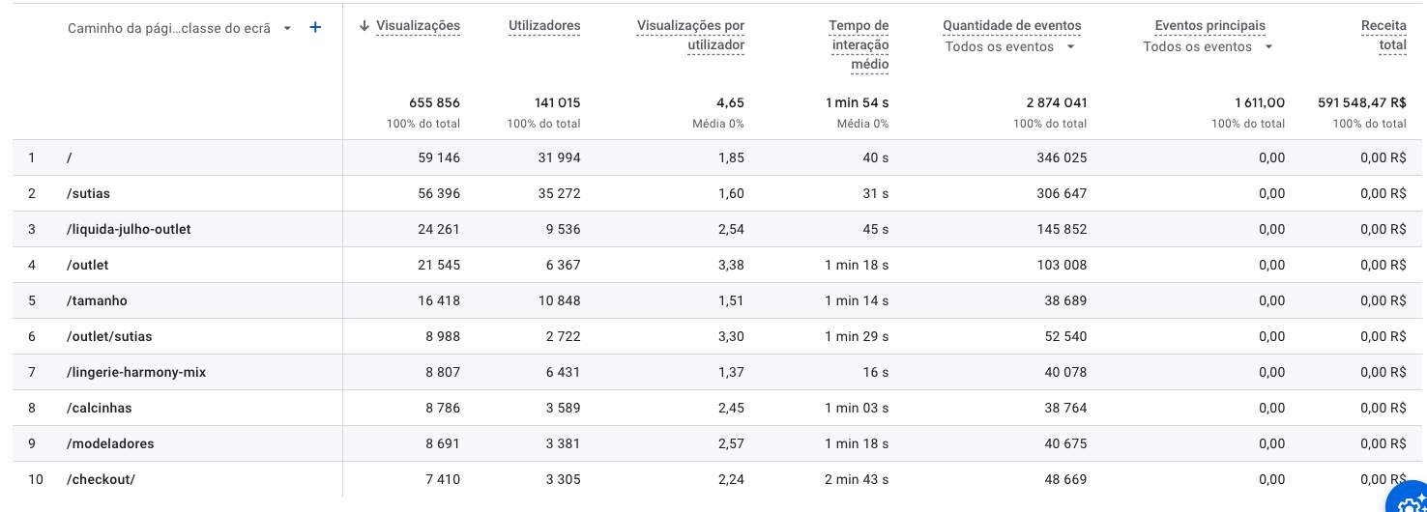
Task: Sort table by Utilizadores column
Action: 544,26
